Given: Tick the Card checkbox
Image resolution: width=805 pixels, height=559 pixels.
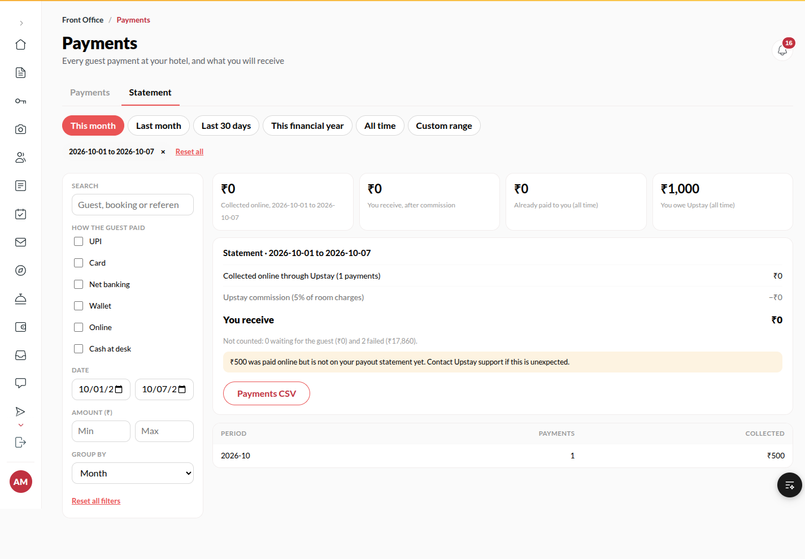Looking at the screenshot, I should [x=79, y=263].
